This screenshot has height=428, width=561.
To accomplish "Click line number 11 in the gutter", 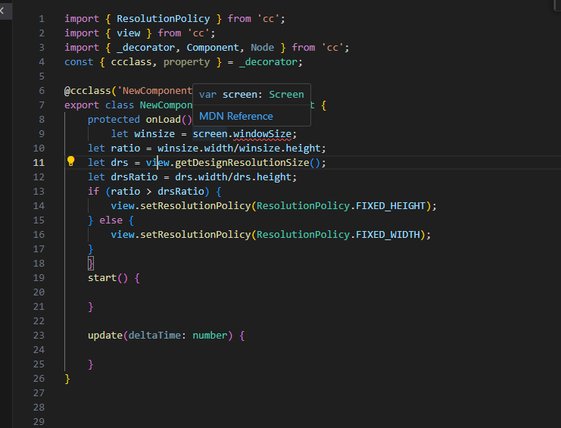I will click(39, 162).
